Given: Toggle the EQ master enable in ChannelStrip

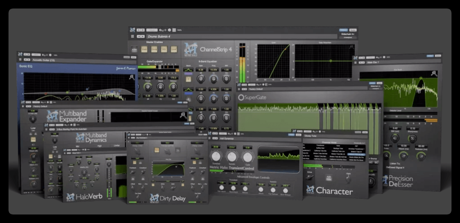Looking at the screenshot, I should click(164, 49).
